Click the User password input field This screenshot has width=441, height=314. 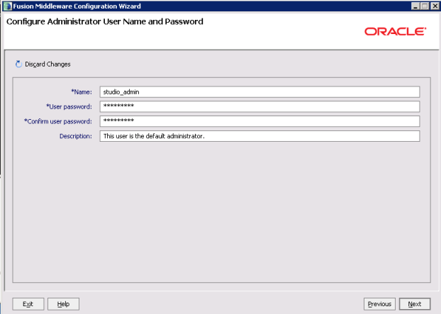click(259, 106)
